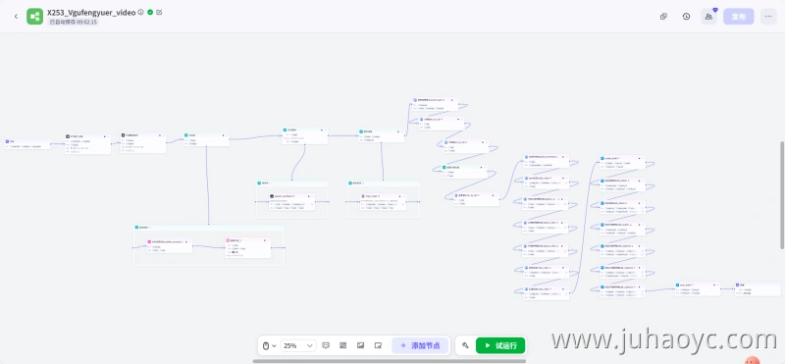The image size is (785, 364).
Task: Click the green workflow logo icon
Action: 35,16
